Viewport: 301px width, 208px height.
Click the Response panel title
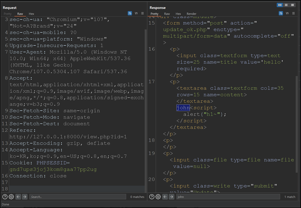(158, 8)
